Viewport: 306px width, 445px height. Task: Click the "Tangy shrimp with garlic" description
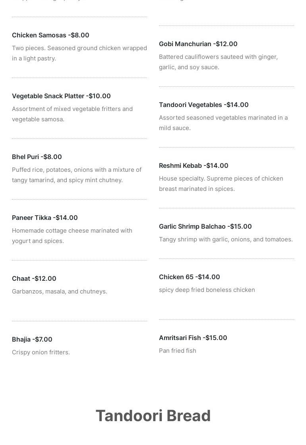click(x=226, y=239)
